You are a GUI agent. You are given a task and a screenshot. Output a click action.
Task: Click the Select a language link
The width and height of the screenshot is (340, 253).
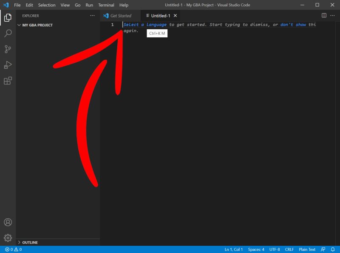[x=144, y=25]
